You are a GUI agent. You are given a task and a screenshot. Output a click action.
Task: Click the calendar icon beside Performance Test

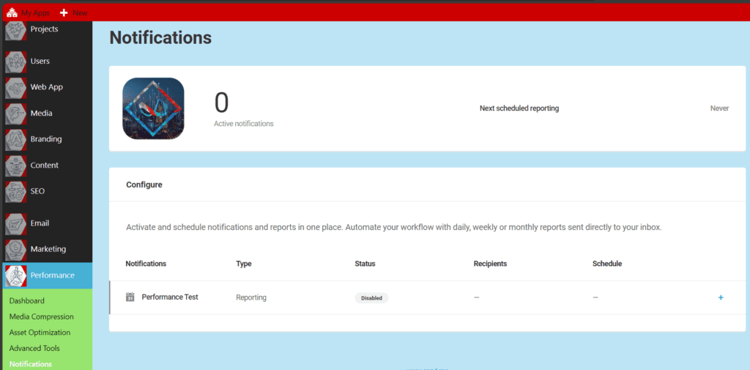click(130, 297)
